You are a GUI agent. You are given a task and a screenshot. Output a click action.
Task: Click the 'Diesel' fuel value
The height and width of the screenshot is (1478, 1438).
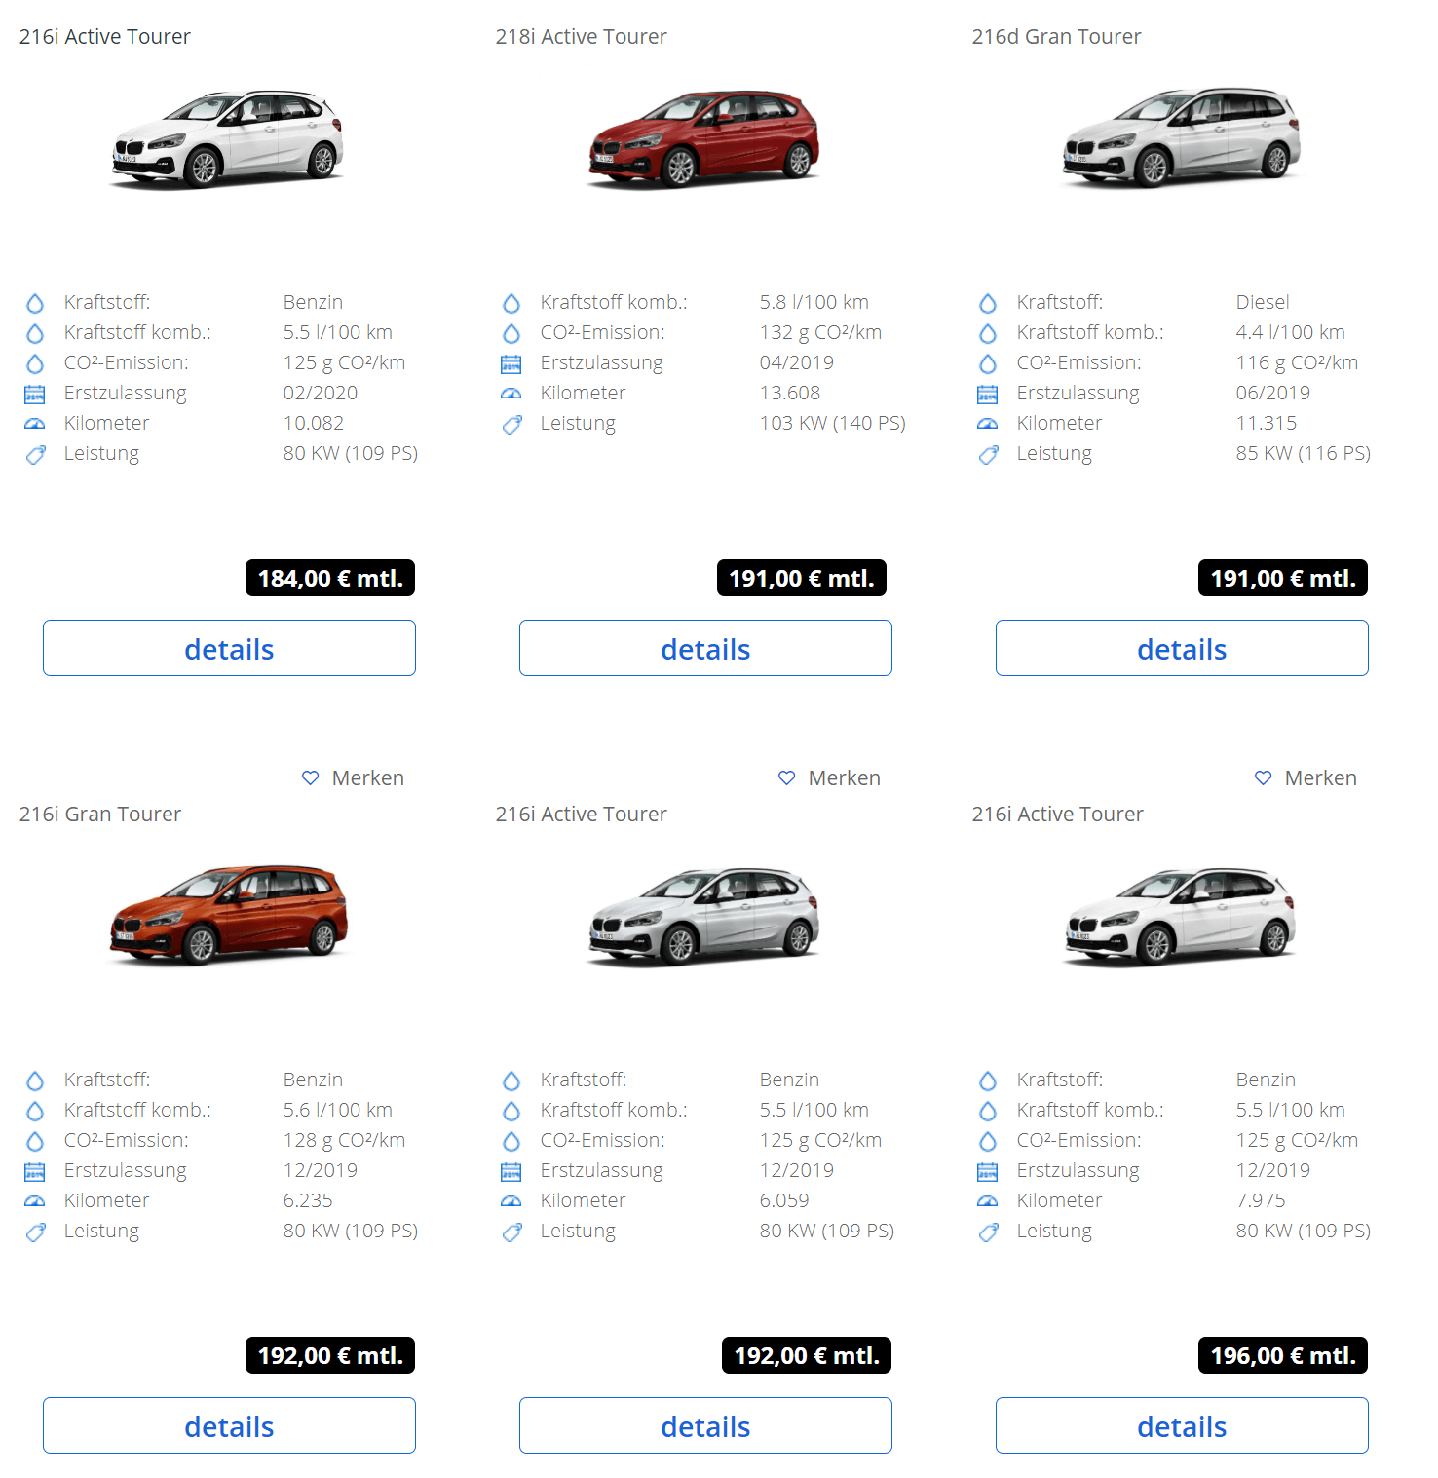(1263, 302)
